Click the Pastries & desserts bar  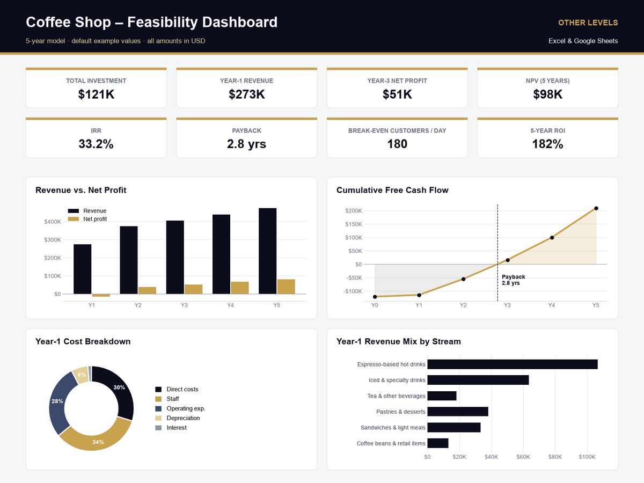point(458,412)
